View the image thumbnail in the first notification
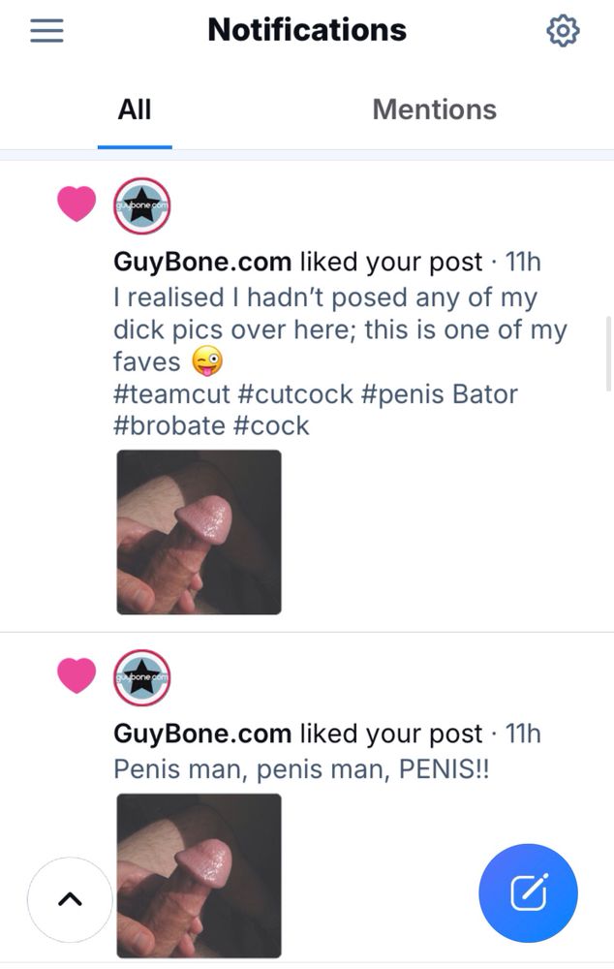The image size is (614, 969). pos(199,532)
